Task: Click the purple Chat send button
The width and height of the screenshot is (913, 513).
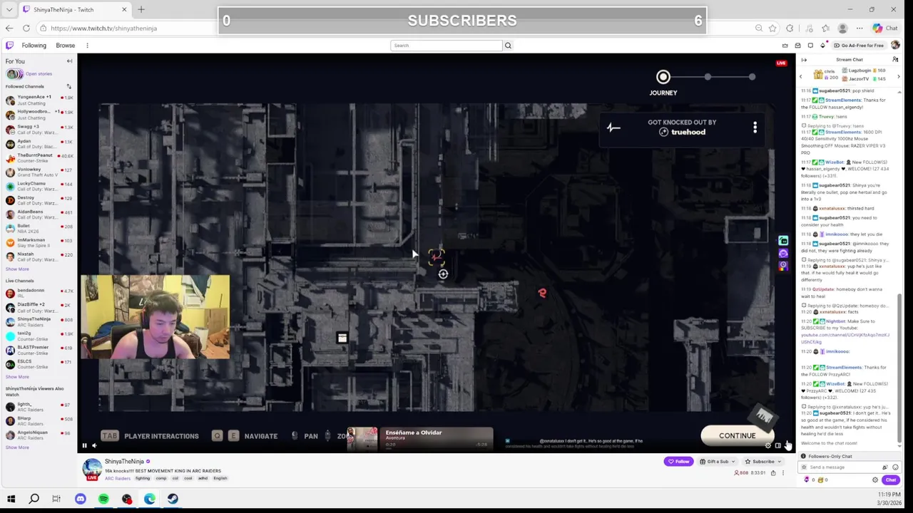Action: click(x=891, y=480)
